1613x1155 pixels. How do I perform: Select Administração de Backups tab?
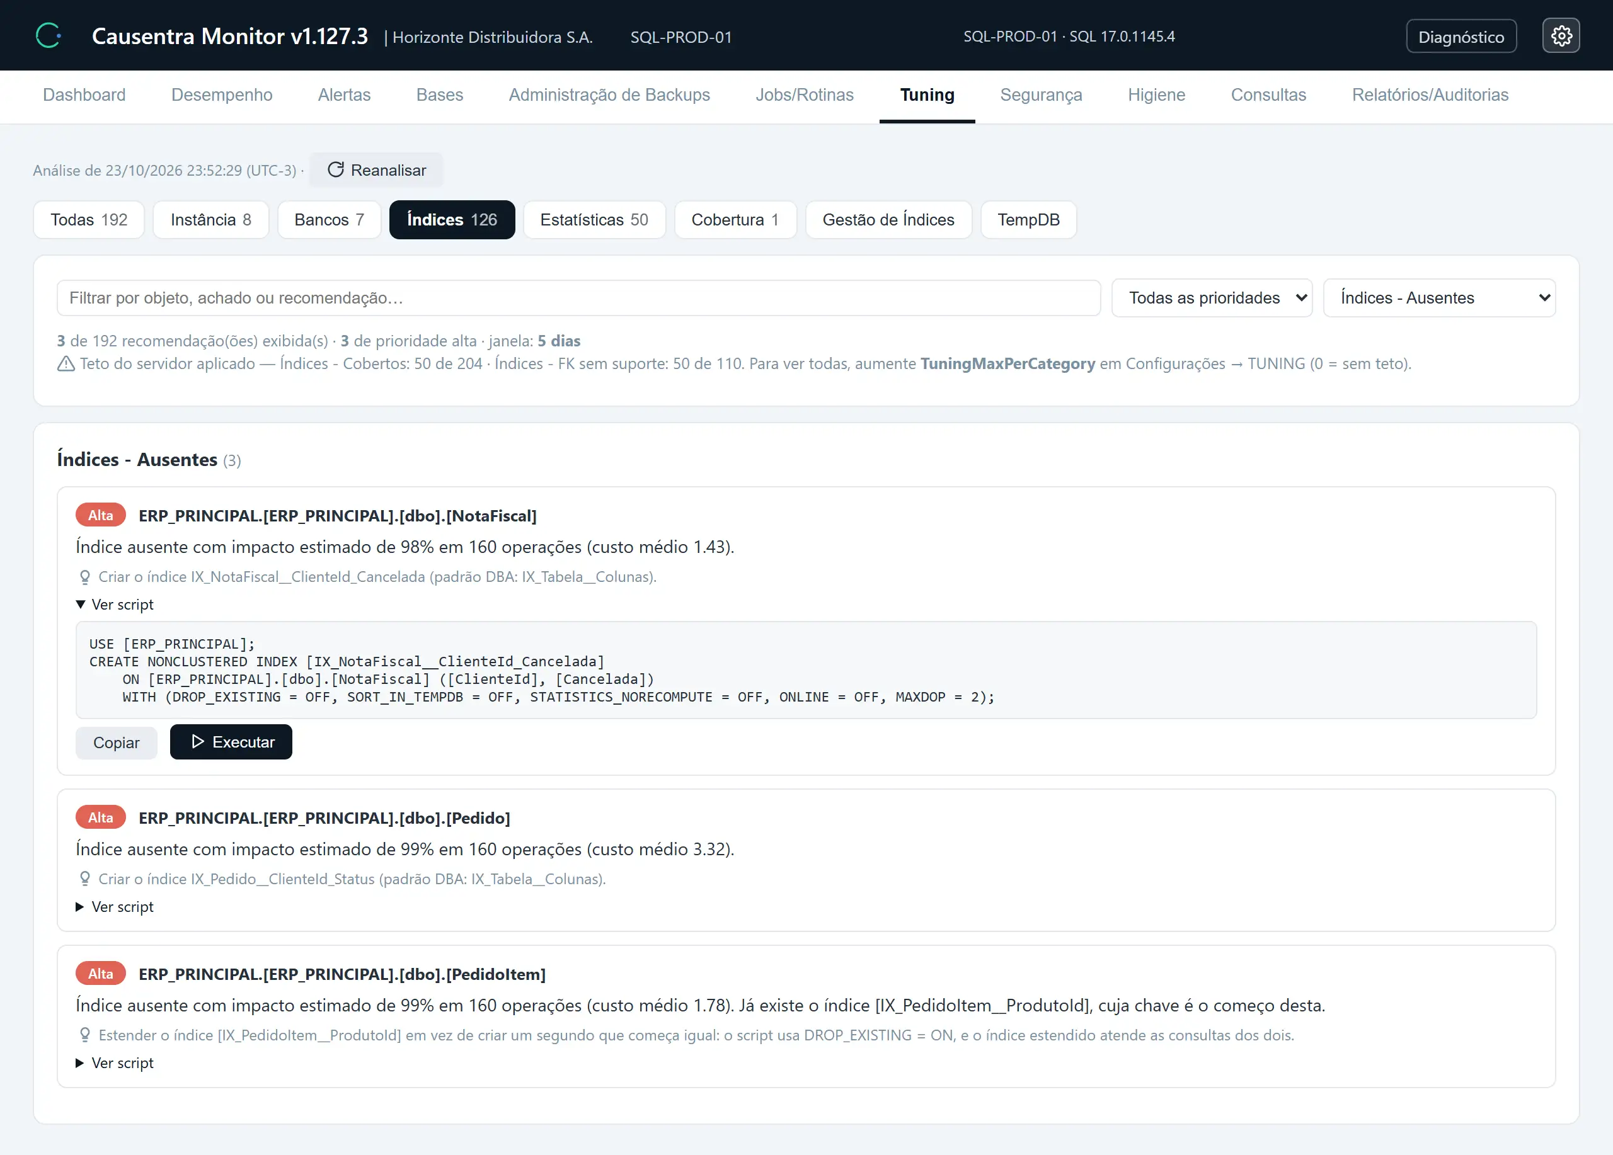click(609, 95)
